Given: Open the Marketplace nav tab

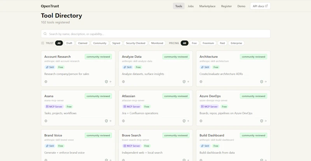Looking at the screenshot, I should 207,6.
